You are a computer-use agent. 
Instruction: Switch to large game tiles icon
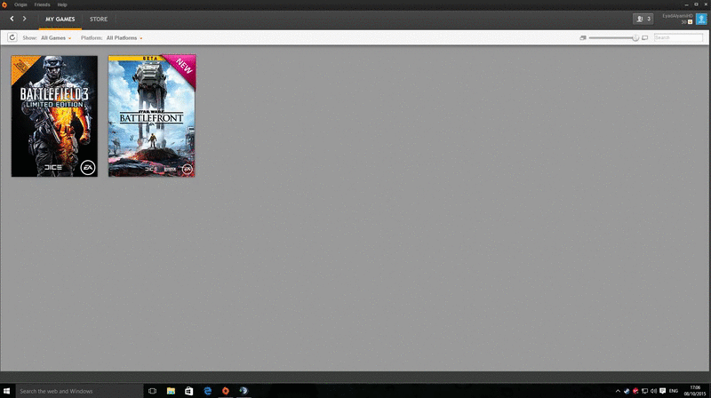(x=645, y=37)
